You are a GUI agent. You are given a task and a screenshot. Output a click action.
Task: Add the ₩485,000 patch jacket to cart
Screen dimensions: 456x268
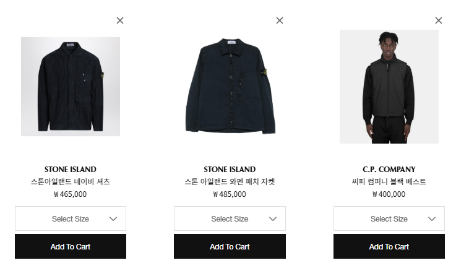click(x=230, y=246)
